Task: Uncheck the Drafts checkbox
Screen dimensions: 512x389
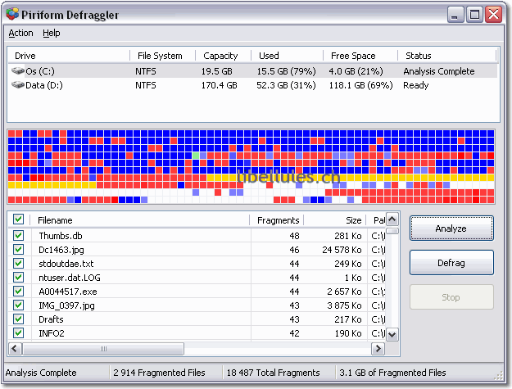Action: [18, 319]
